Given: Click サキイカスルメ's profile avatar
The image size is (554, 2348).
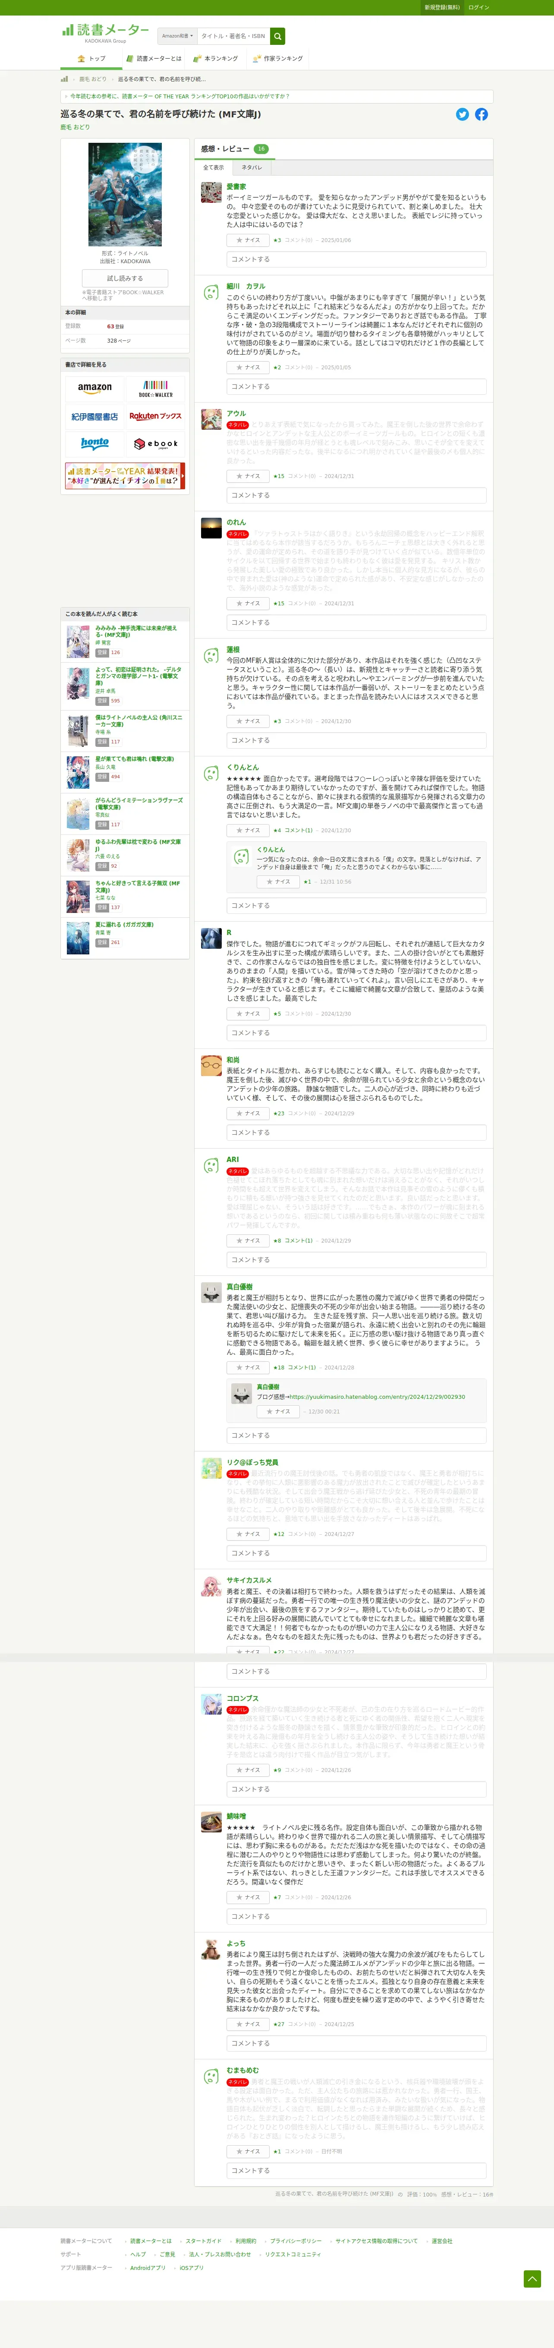Looking at the screenshot, I should (211, 1586).
